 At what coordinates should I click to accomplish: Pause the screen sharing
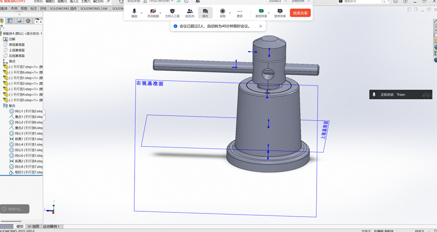click(279, 12)
